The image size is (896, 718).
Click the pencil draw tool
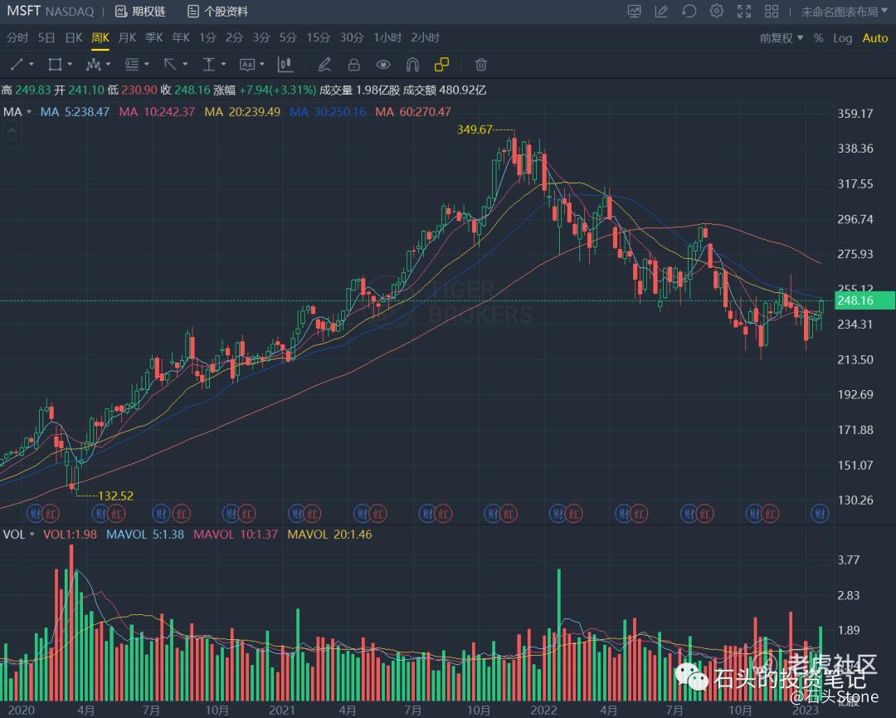(x=324, y=65)
